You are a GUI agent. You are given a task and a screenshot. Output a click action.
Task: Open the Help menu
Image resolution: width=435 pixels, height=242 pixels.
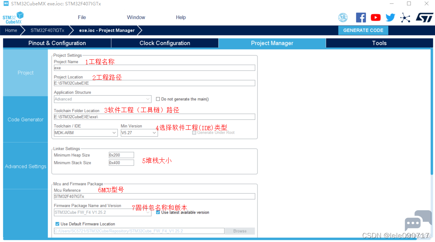(x=181, y=17)
